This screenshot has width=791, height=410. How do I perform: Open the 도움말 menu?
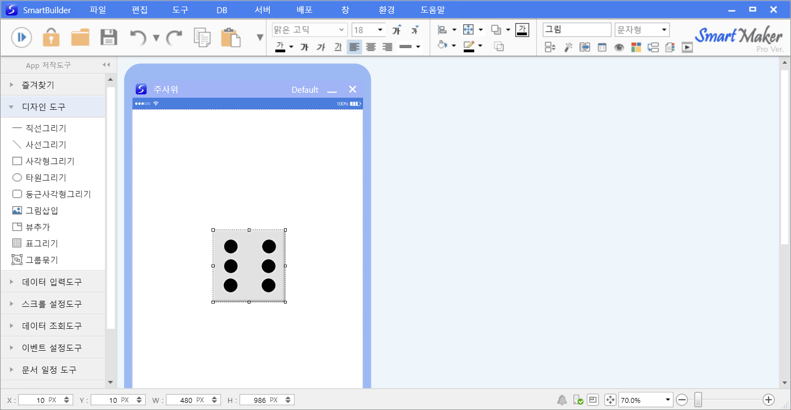[433, 10]
